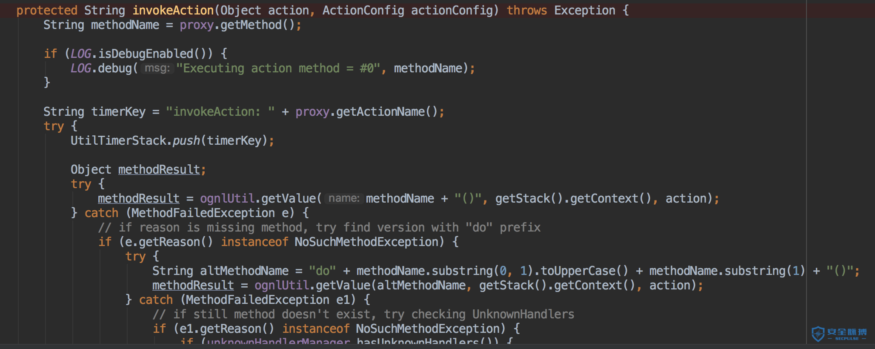Click 'e1.getReason()' in the instanceof check
Screen dimensions: 875x349
click(x=227, y=329)
